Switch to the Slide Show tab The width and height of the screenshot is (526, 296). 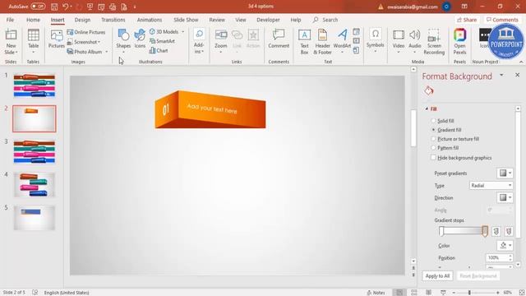186,20
